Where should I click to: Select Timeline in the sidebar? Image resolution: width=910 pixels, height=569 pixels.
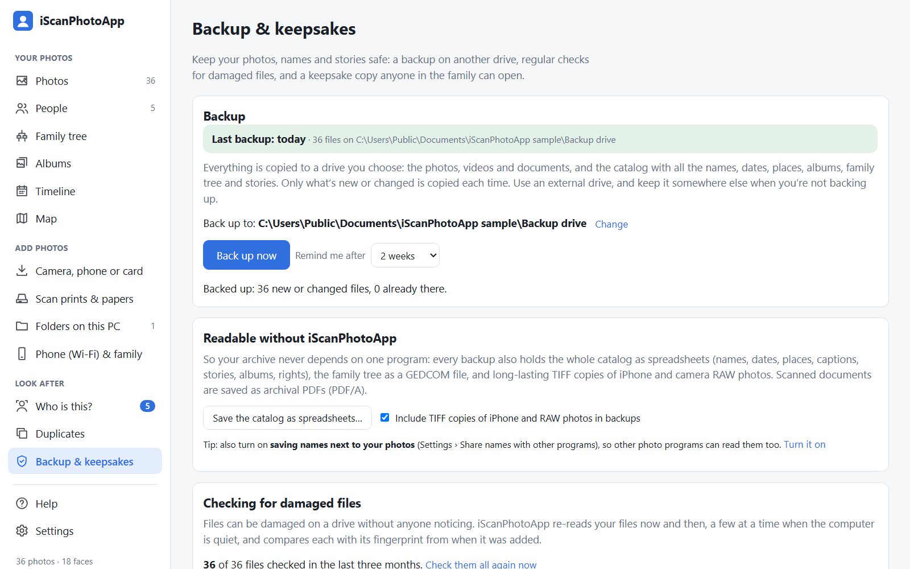[85, 191]
